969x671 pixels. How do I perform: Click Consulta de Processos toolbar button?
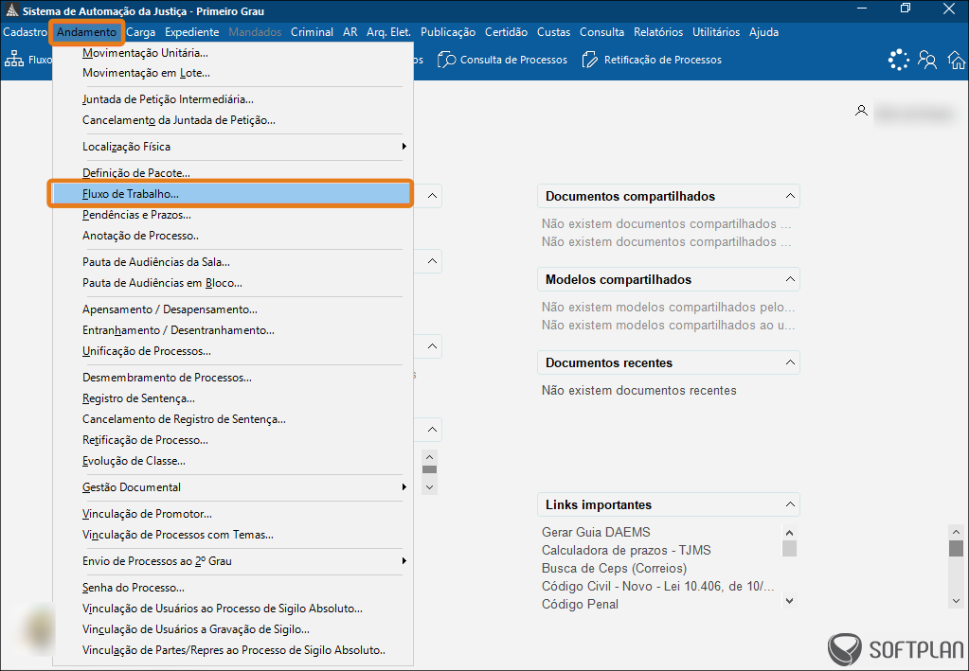click(502, 60)
